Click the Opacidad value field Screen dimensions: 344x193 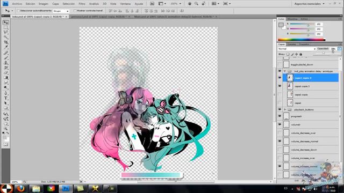tap(333, 49)
